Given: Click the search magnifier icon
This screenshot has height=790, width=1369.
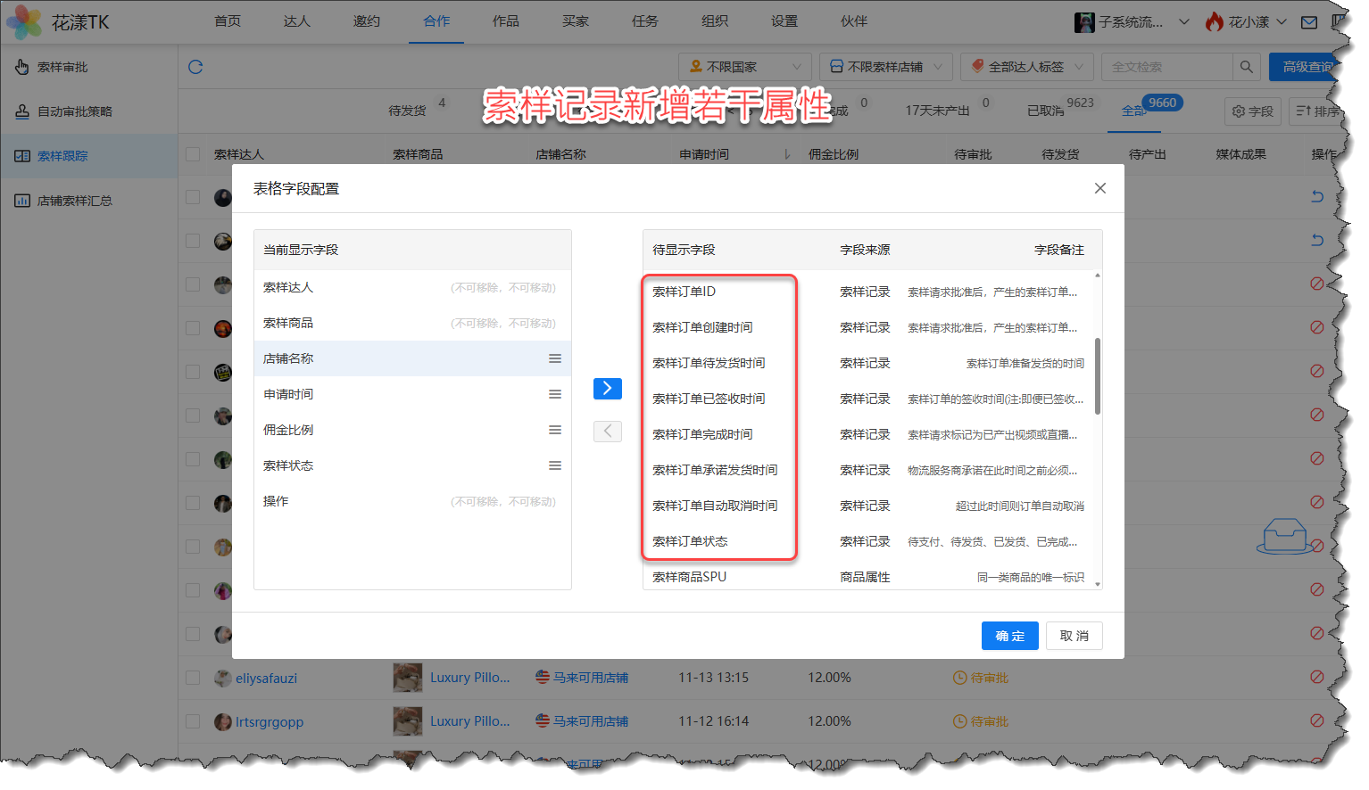Looking at the screenshot, I should [x=1246, y=67].
